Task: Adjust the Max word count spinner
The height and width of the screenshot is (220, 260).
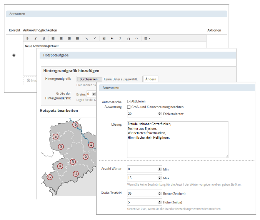Action: point(160,178)
